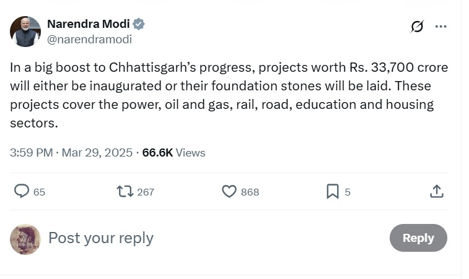469x279 pixels.
Task: View the 66.6K Views analytics
Action: (173, 152)
